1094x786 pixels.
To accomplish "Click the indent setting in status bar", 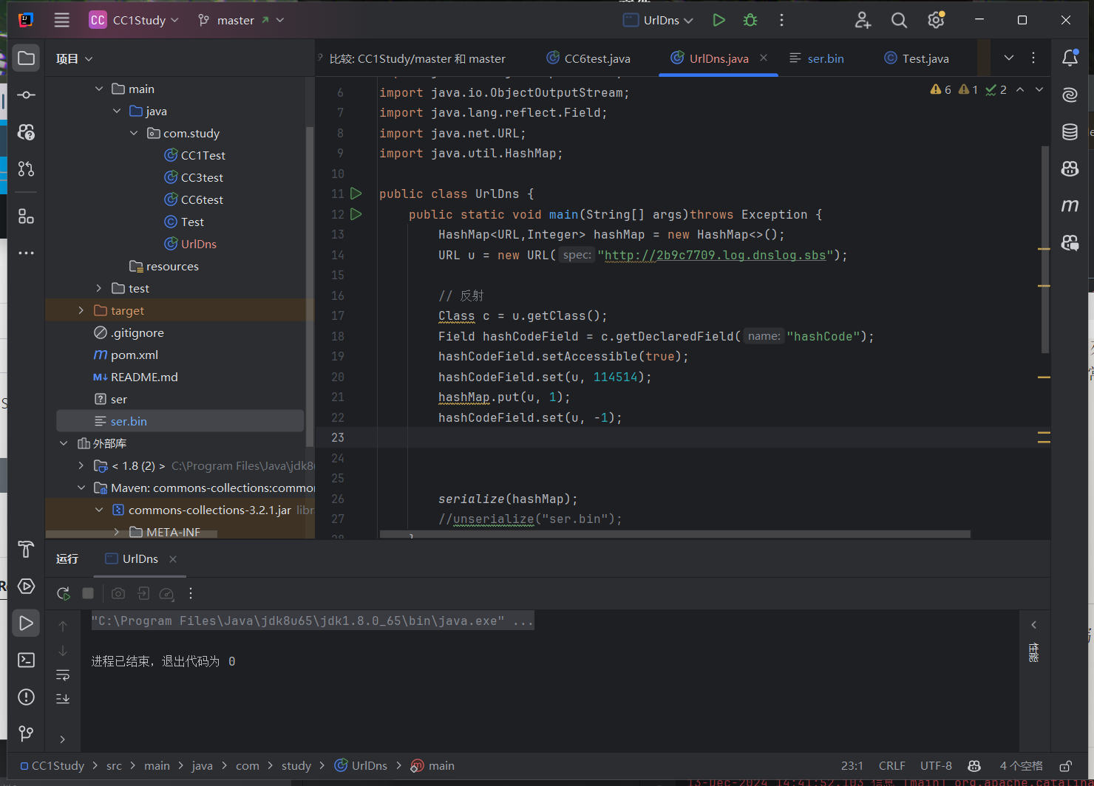I will (x=1022, y=766).
